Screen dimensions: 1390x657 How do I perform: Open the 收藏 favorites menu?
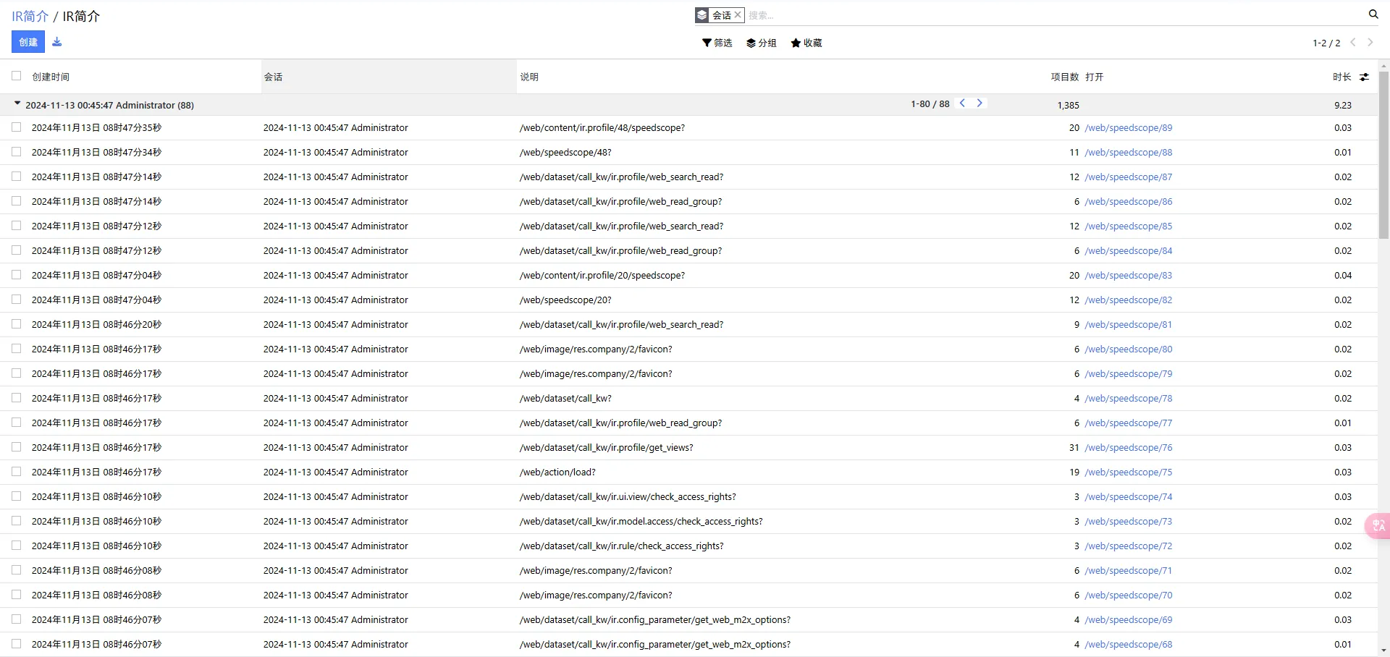(x=806, y=43)
